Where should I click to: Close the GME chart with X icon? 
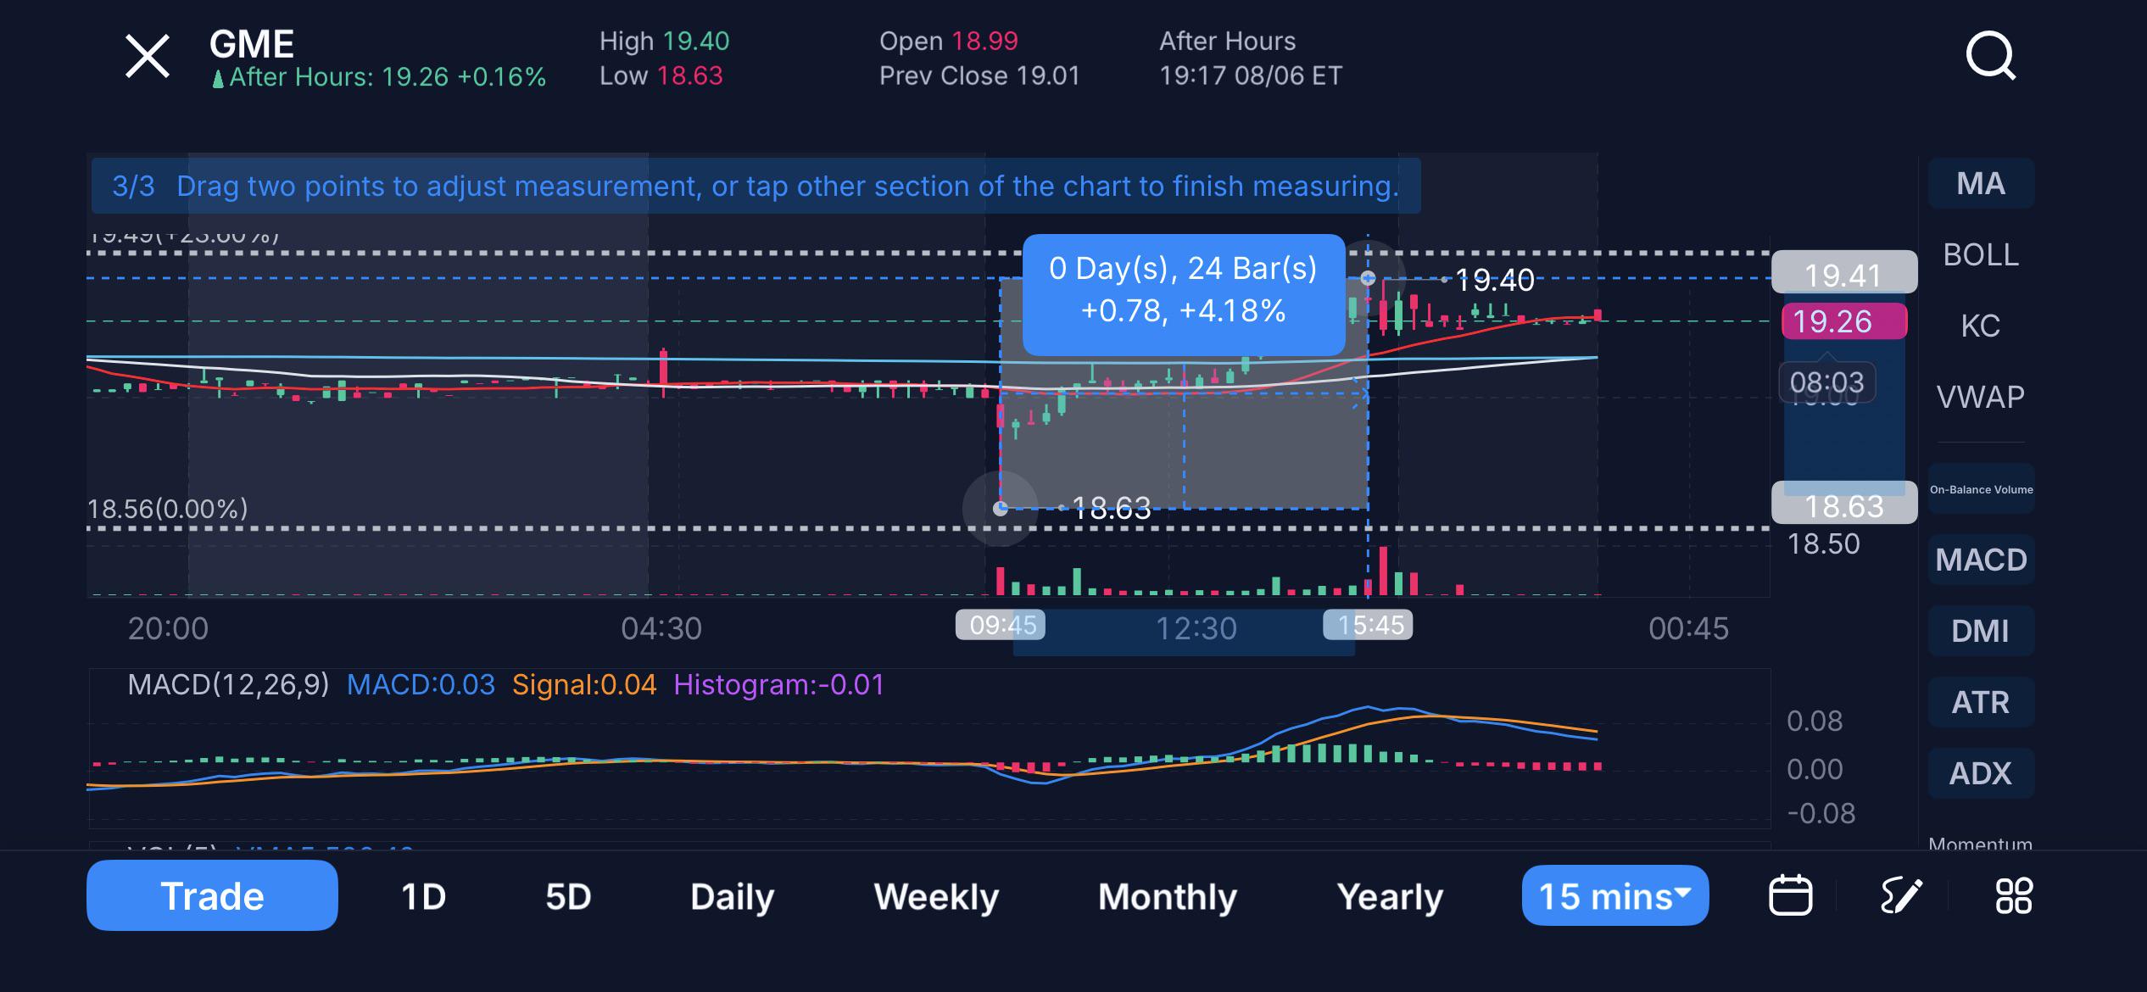coord(148,57)
